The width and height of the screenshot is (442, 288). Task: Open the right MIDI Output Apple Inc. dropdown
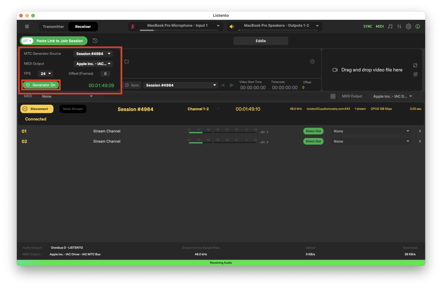(393, 96)
